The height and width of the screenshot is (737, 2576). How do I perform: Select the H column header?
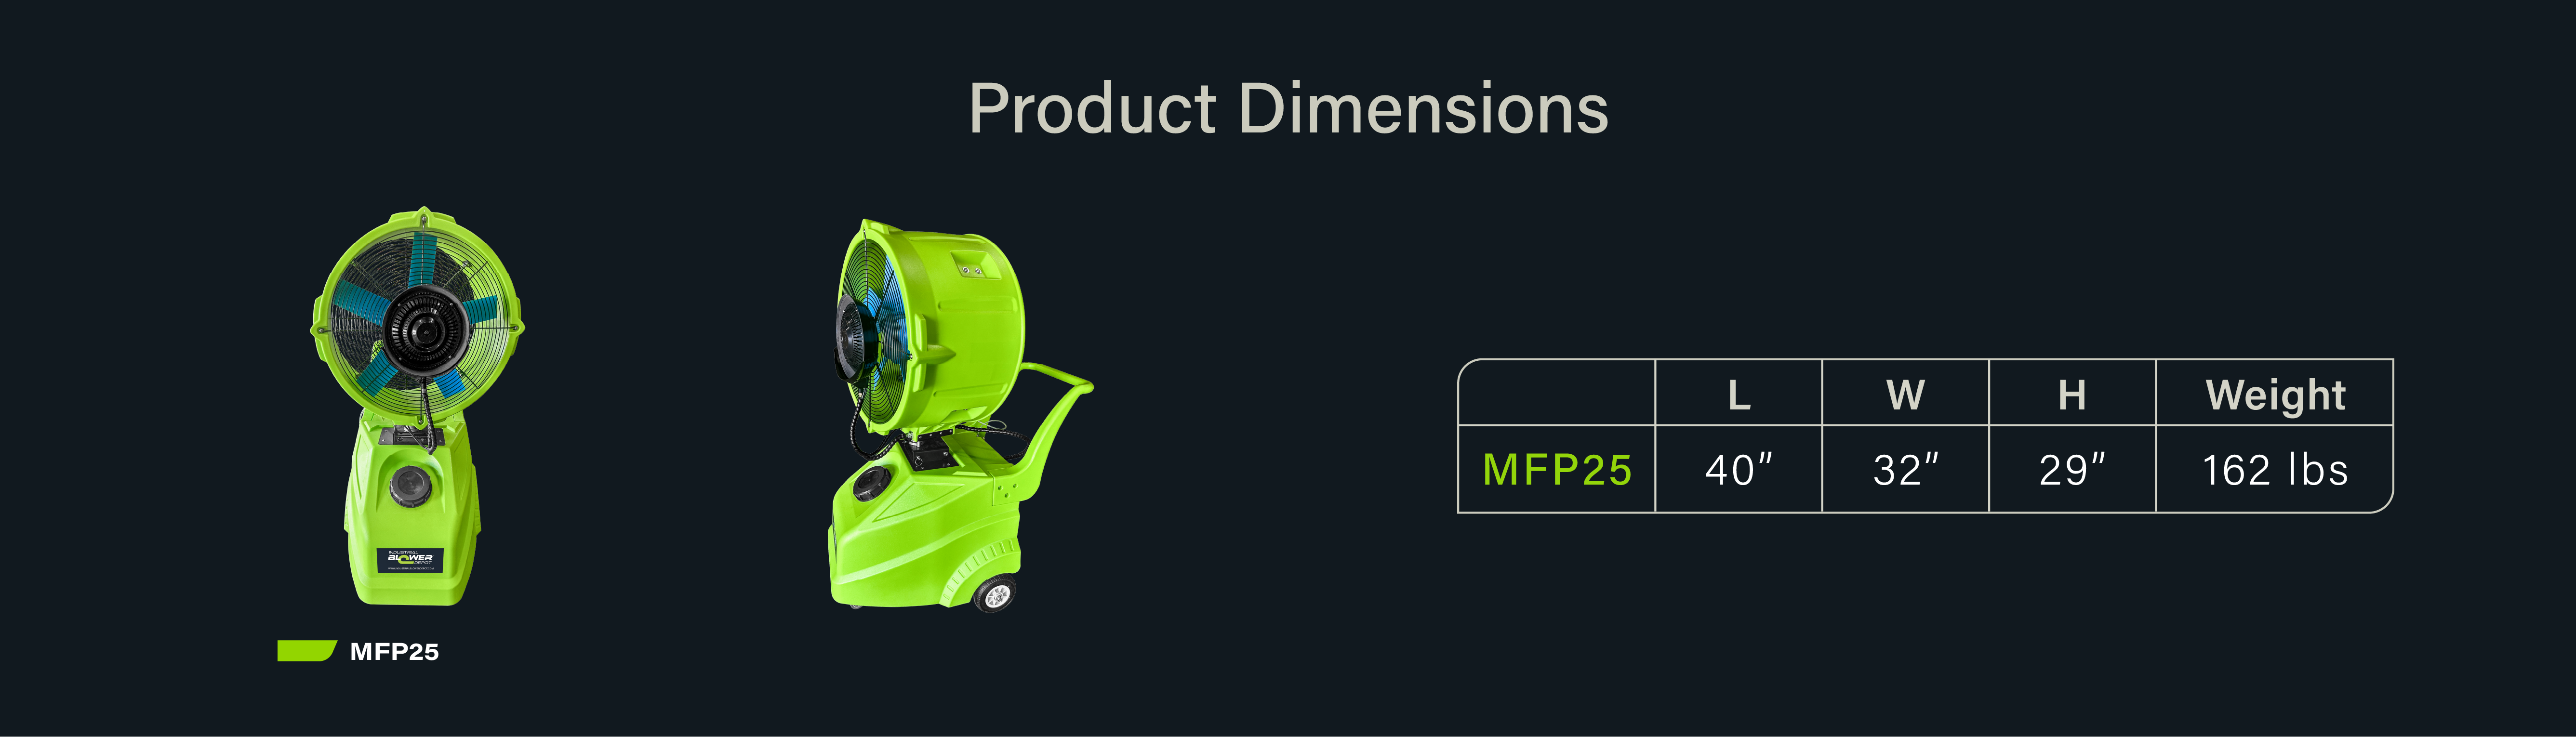point(2072,395)
